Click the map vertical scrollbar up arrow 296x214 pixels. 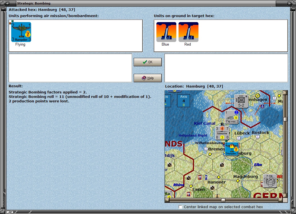(x=285, y=93)
